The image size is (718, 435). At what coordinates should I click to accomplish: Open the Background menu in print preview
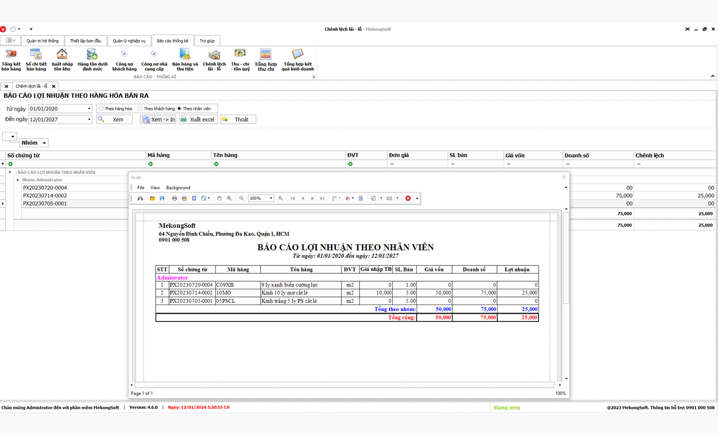click(178, 188)
